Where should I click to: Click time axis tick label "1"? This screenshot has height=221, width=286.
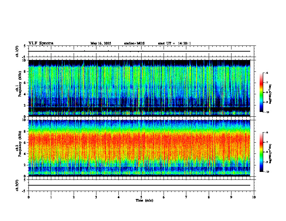51,197
